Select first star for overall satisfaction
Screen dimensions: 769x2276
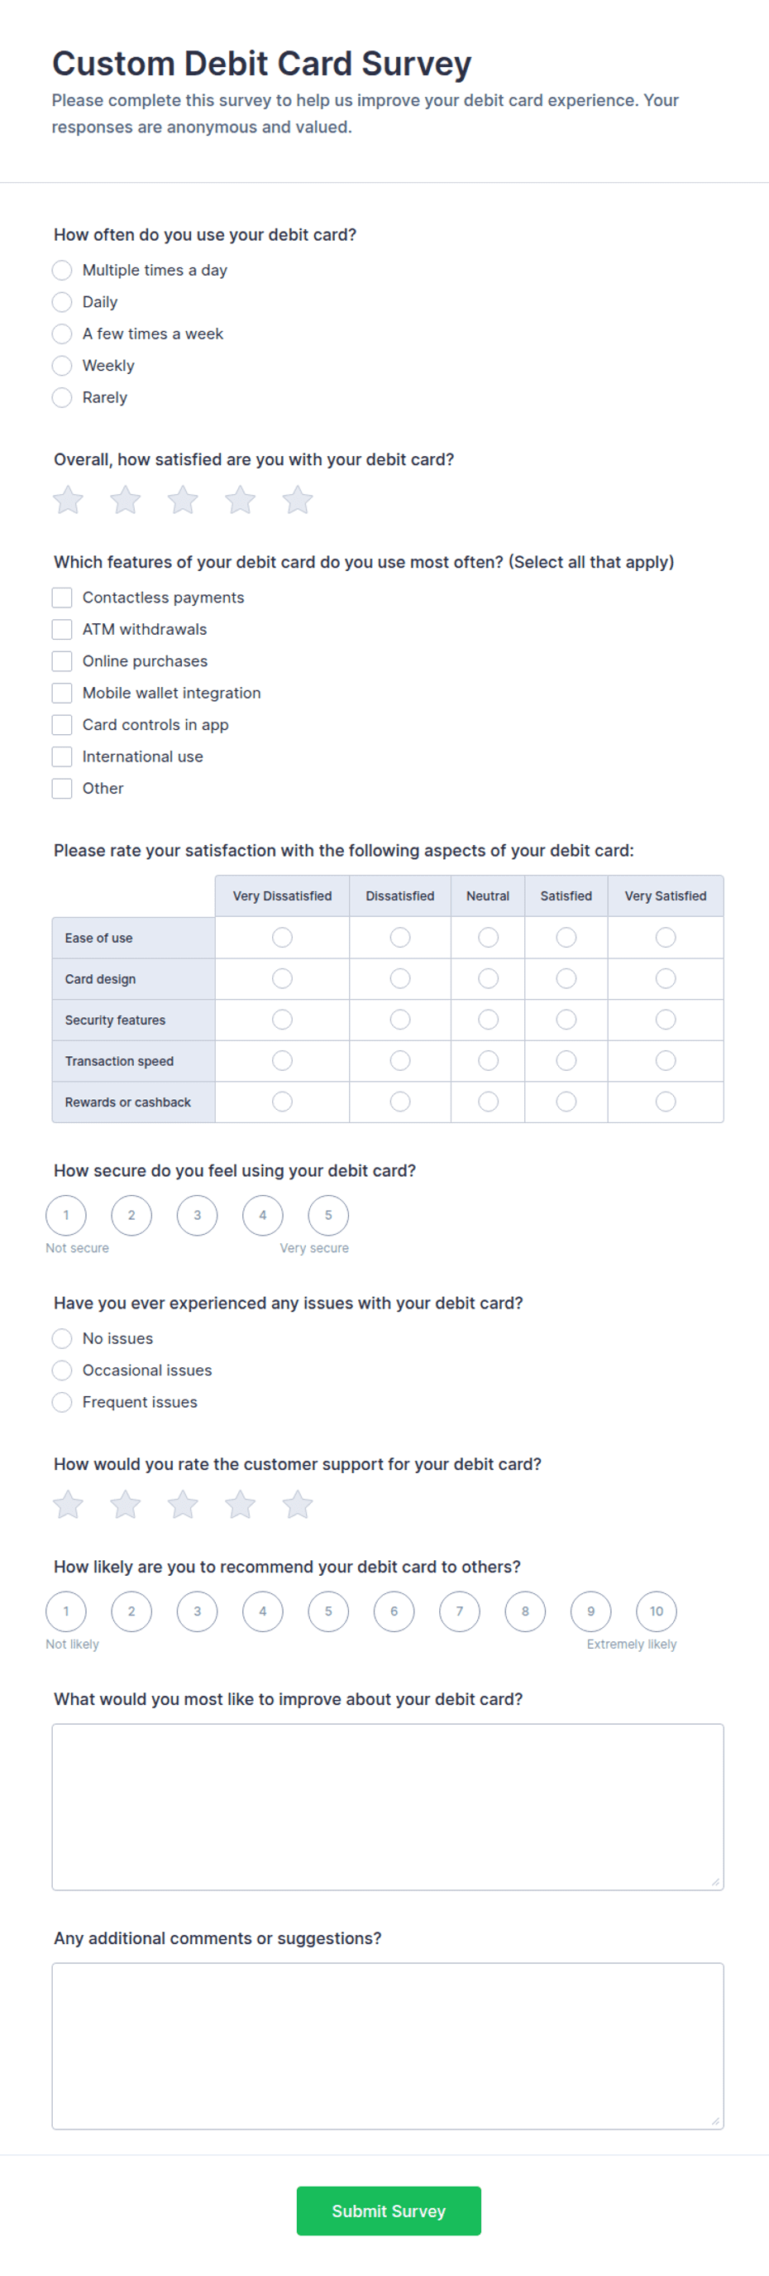[68, 500]
